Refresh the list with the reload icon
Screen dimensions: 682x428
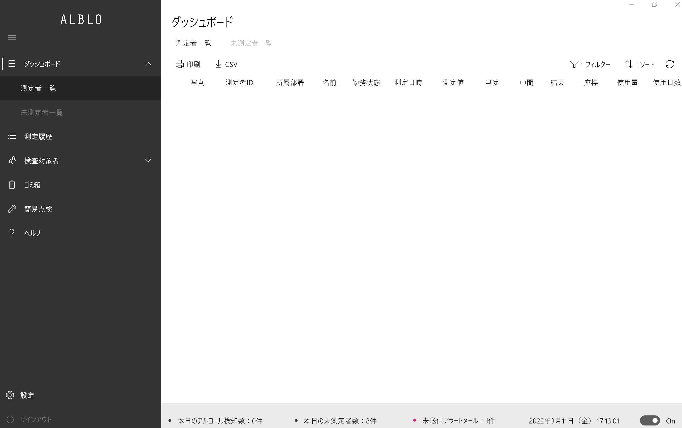pyautogui.click(x=669, y=64)
